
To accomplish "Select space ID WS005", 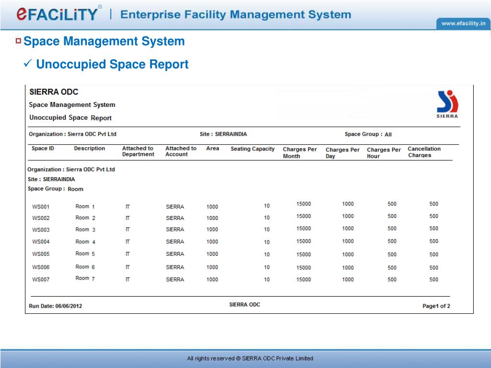I will (41, 254).
